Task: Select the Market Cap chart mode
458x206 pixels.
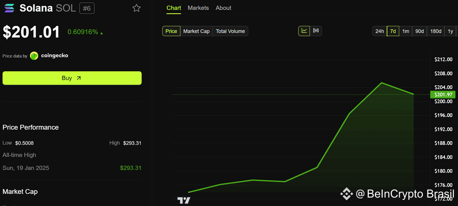Action: click(196, 31)
